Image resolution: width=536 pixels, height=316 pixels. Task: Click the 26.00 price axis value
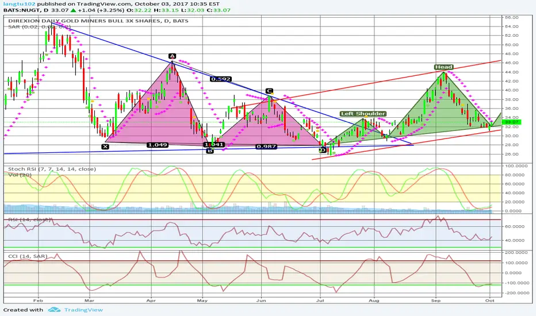click(512, 154)
